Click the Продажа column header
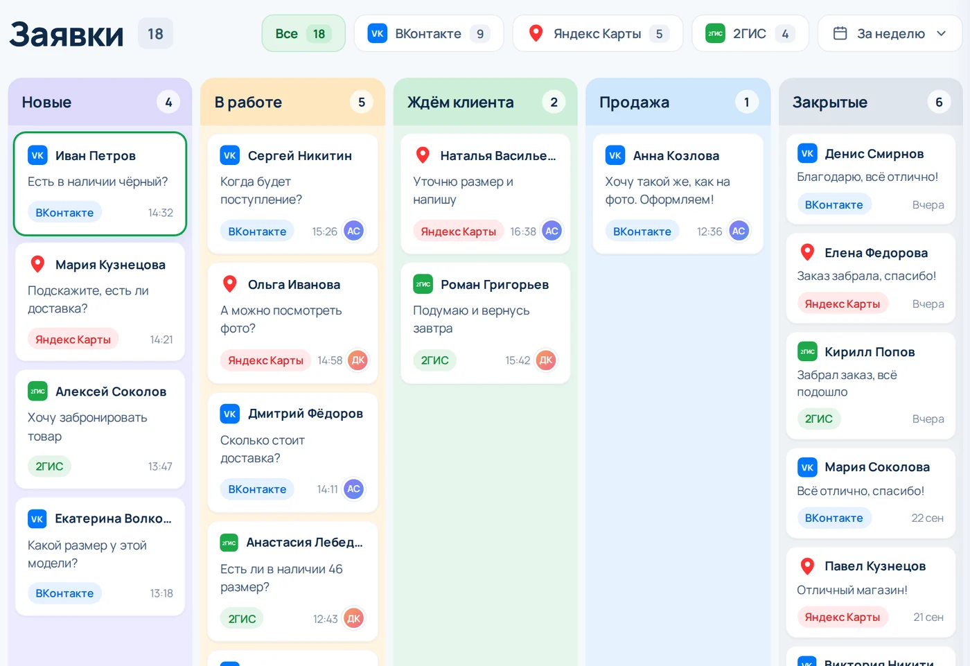The height and width of the screenshot is (666, 970). pyautogui.click(x=678, y=102)
